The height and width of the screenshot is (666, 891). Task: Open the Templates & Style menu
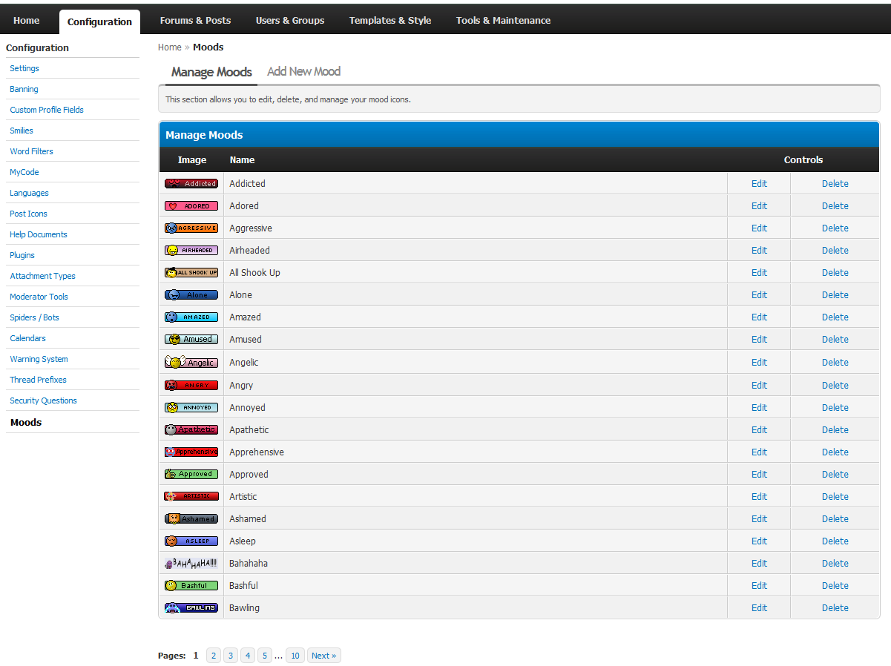coord(390,21)
